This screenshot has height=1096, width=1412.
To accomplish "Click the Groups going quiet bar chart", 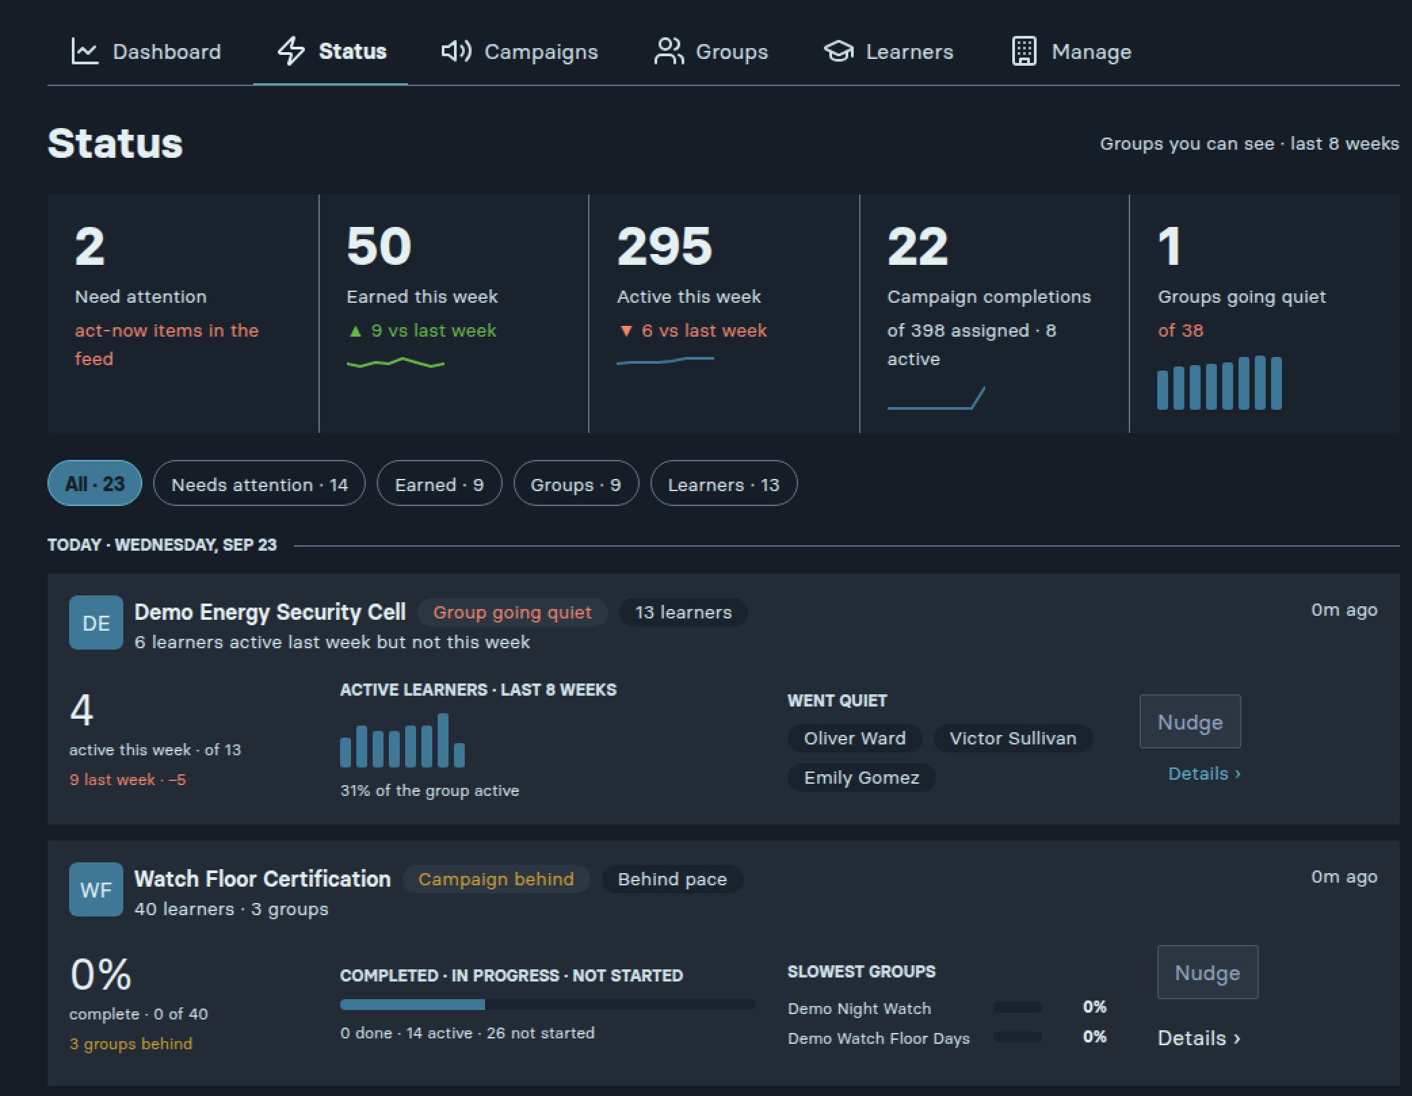I will pos(1220,383).
